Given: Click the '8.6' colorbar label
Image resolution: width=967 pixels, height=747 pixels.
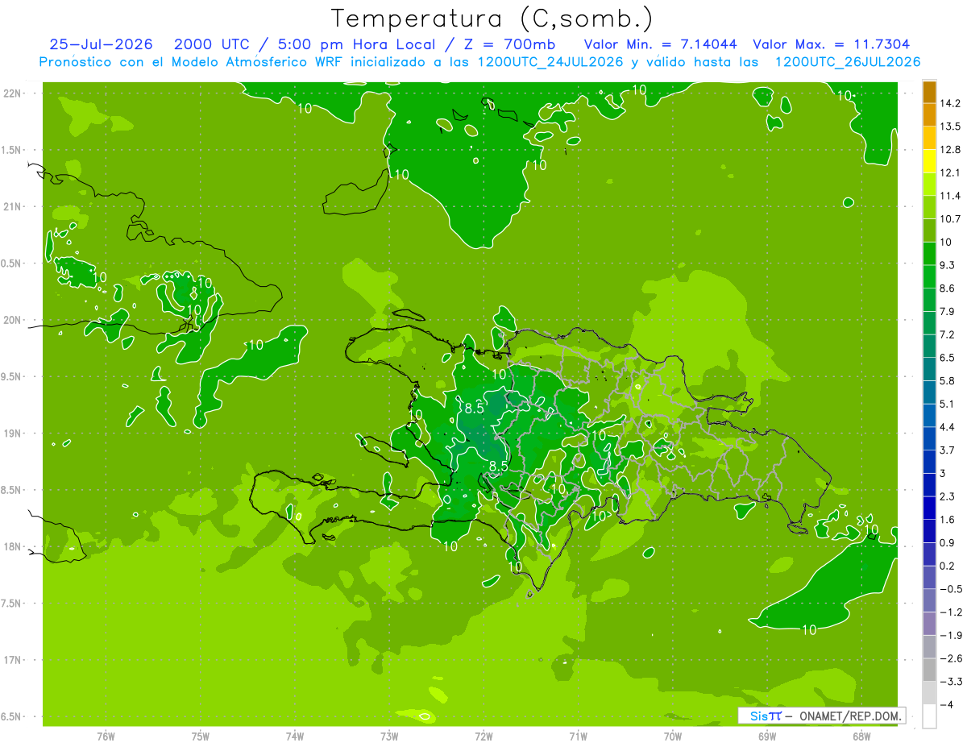Looking at the screenshot, I should point(948,288).
